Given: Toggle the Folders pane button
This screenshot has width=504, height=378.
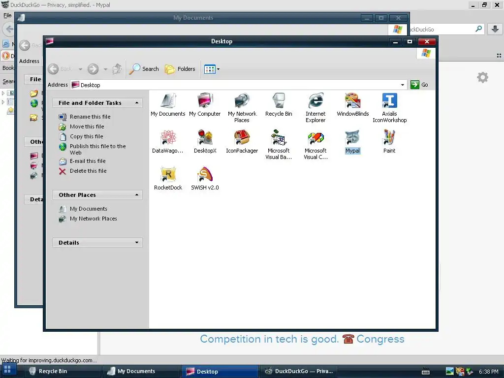Looking at the screenshot, I should tap(180, 69).
